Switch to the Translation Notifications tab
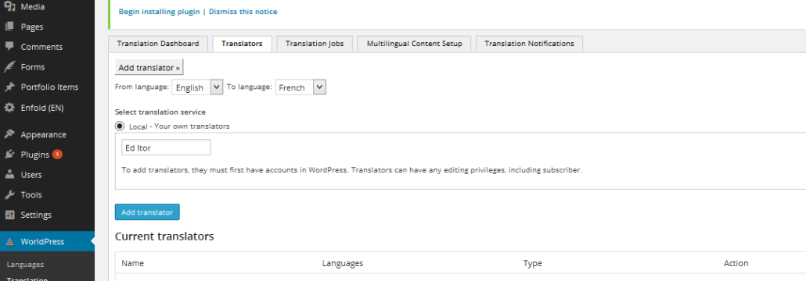This screenshot has width=806, height=281. pos(529,44)
